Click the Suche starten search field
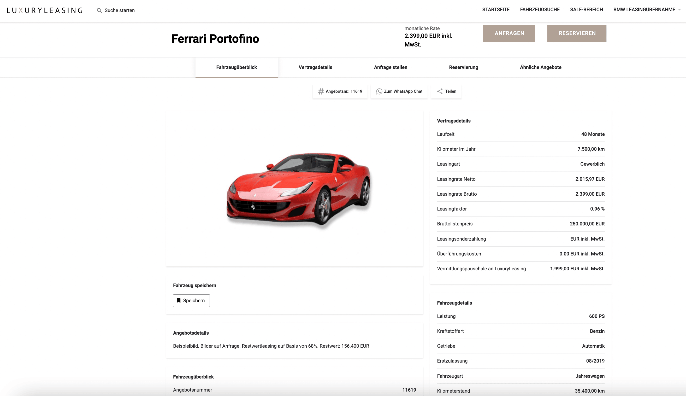This screenshot has height=396, width=686. click(x=120, y=10)
